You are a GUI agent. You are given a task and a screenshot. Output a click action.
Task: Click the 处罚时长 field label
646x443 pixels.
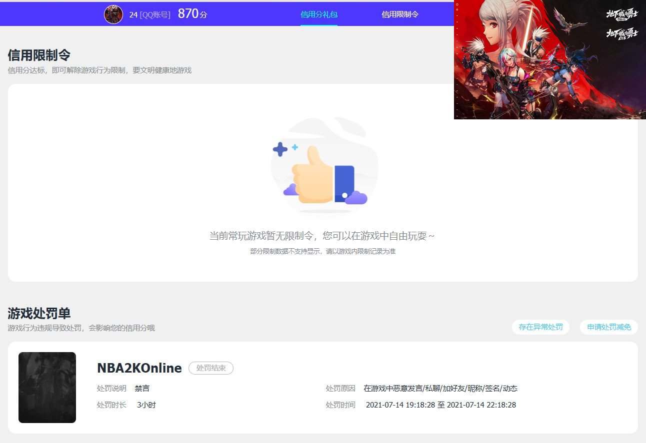[x=111, y=405]
